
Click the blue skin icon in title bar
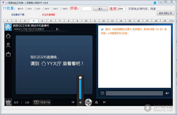coord(155,3)
